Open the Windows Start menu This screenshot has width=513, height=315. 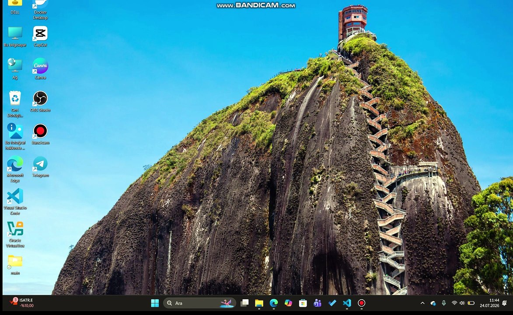(x=155, y=303)
